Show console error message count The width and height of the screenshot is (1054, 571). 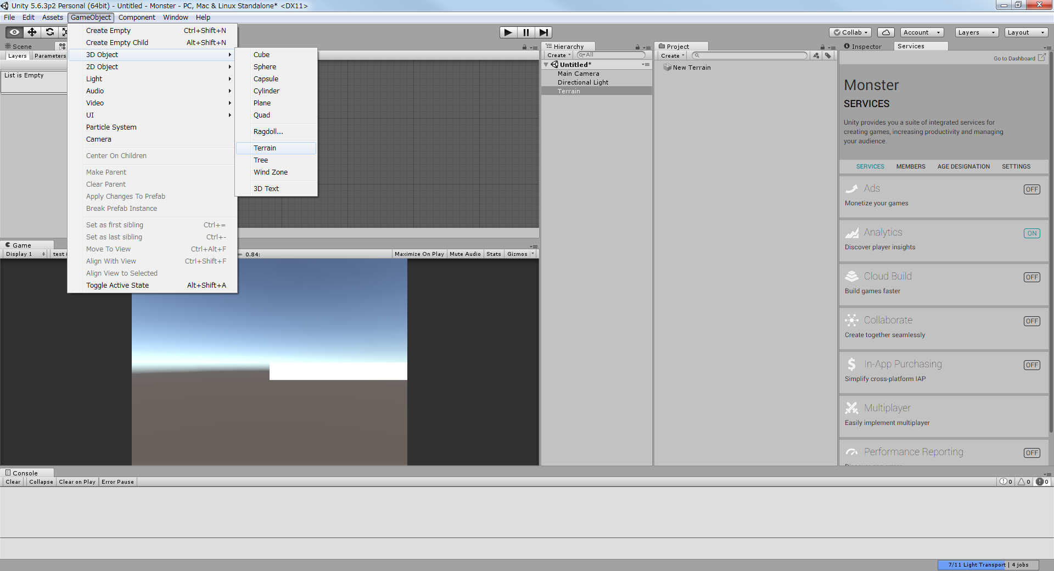coord(1042,482)
